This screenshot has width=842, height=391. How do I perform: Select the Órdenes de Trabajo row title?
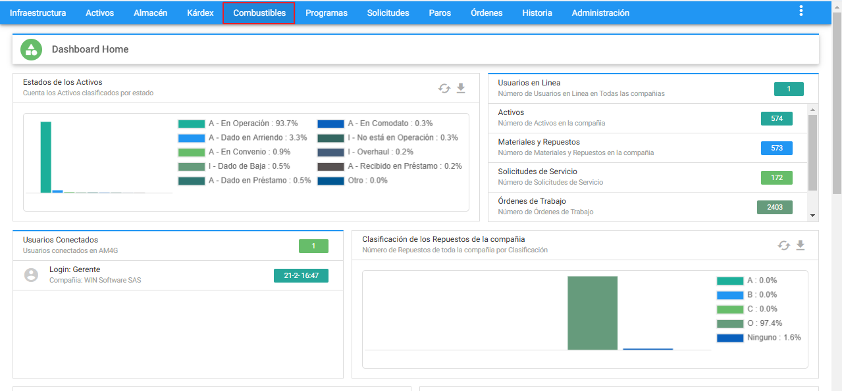(532, 201)
